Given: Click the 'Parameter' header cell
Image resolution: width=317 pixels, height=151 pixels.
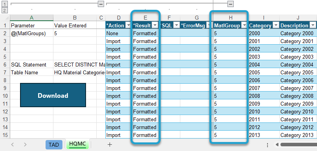Looking at the screenshot, I should [31, 25].
